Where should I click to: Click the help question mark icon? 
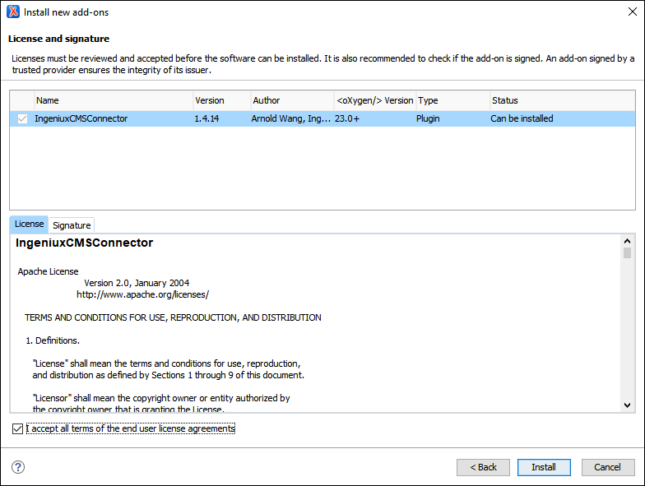pyautogui.click(x=18, y=467)
